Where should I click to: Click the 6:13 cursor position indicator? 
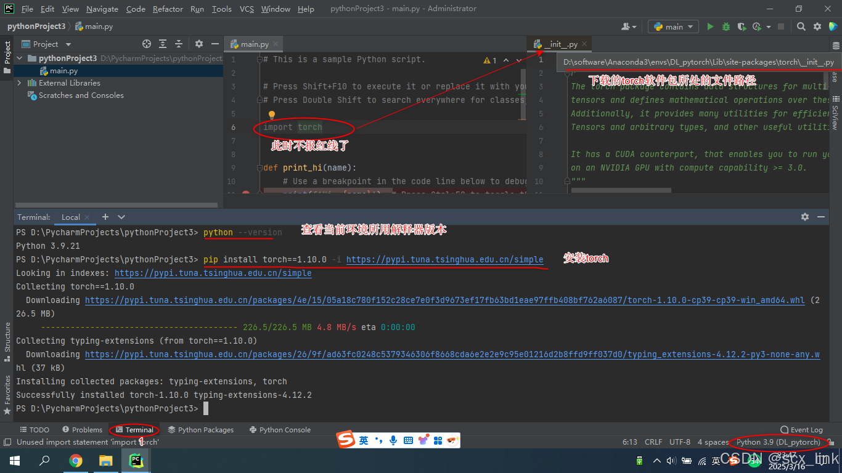(x=630, y=442)
